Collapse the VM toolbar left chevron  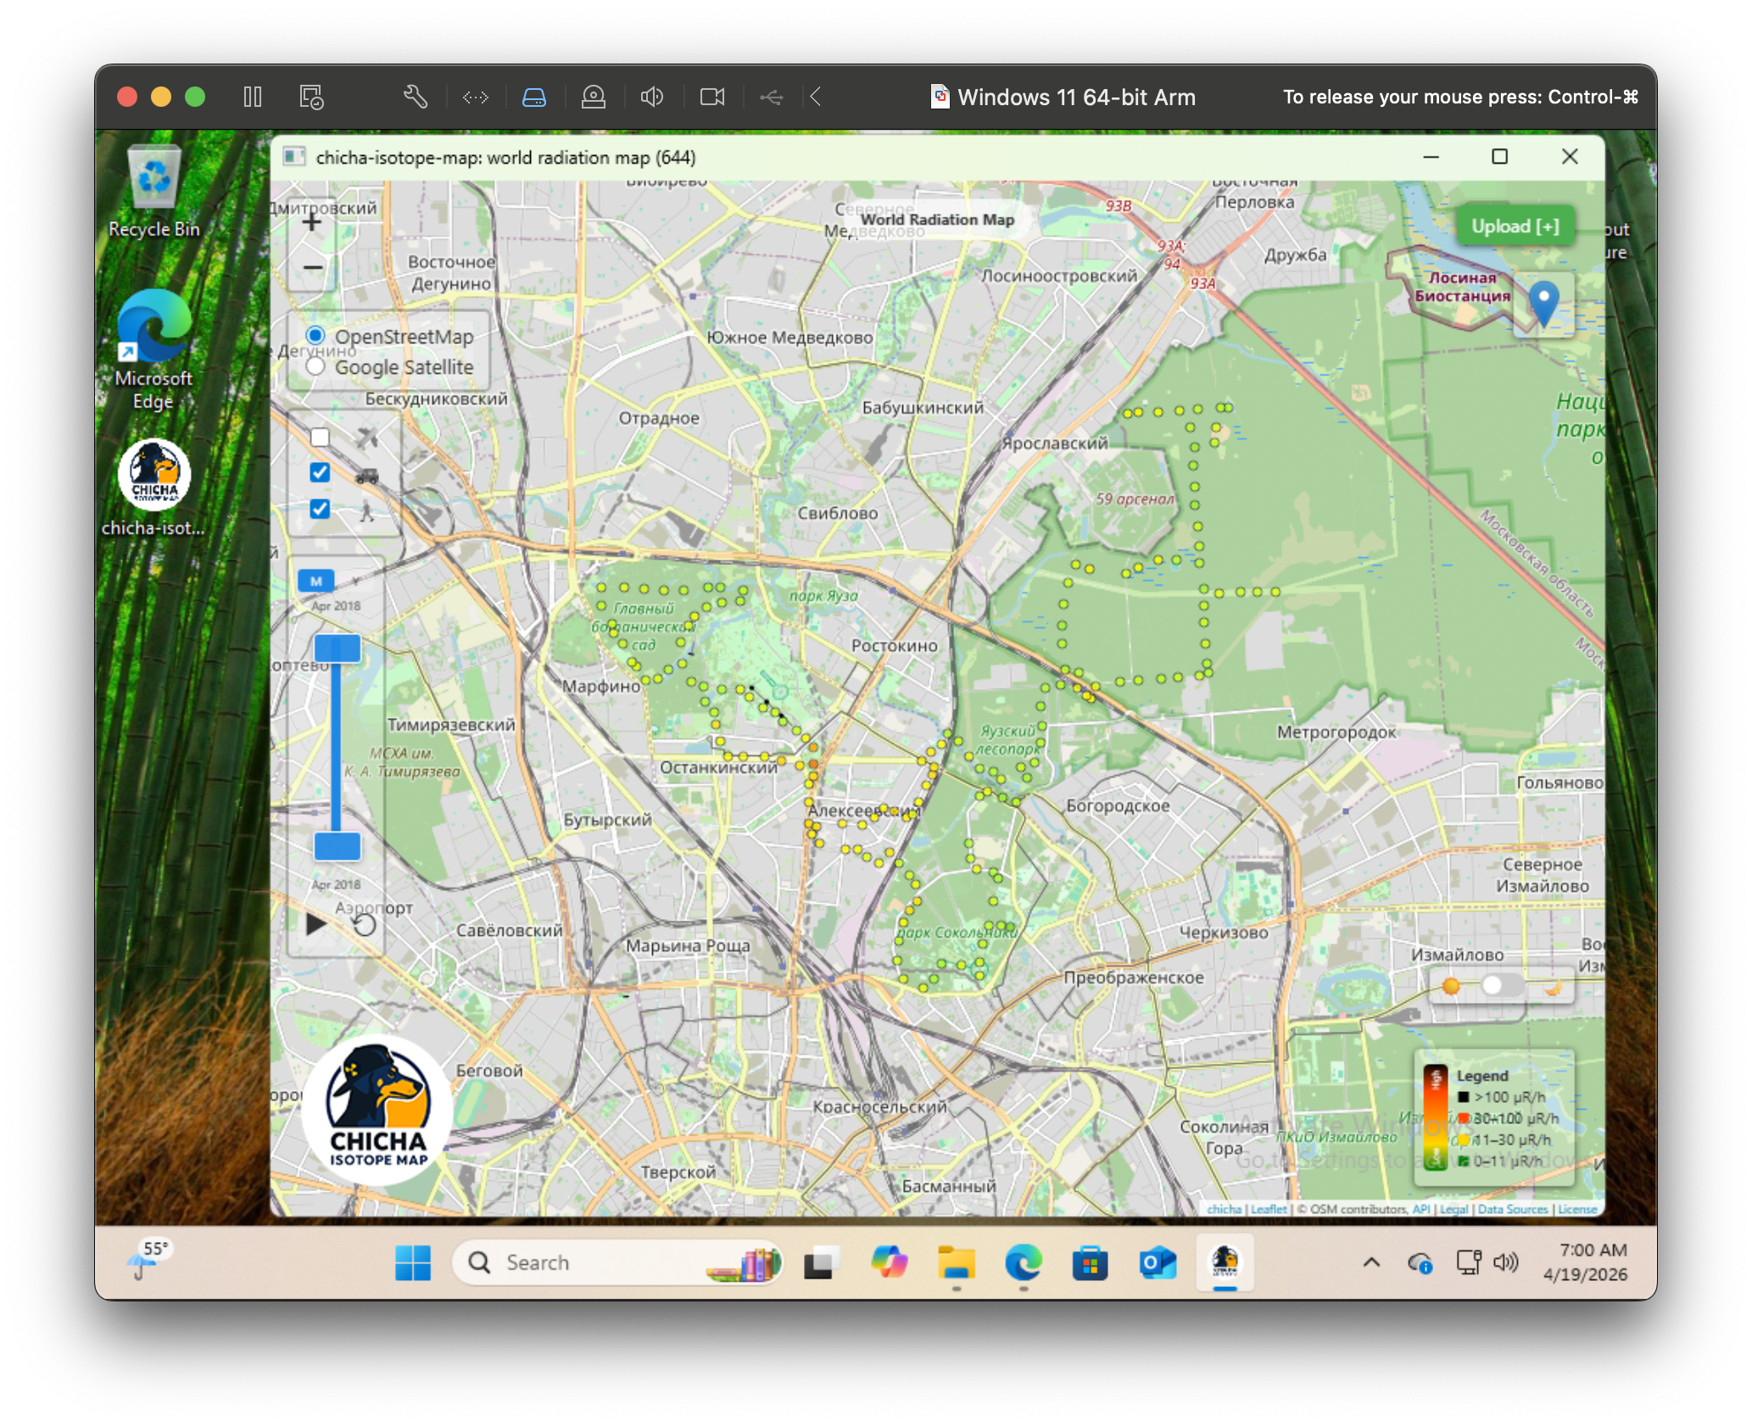pos(815,97)
